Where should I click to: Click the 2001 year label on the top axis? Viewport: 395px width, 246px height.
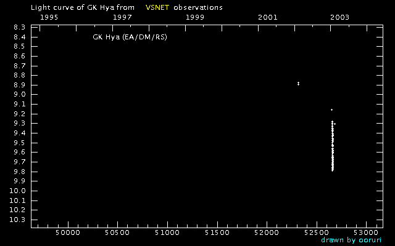267,17
